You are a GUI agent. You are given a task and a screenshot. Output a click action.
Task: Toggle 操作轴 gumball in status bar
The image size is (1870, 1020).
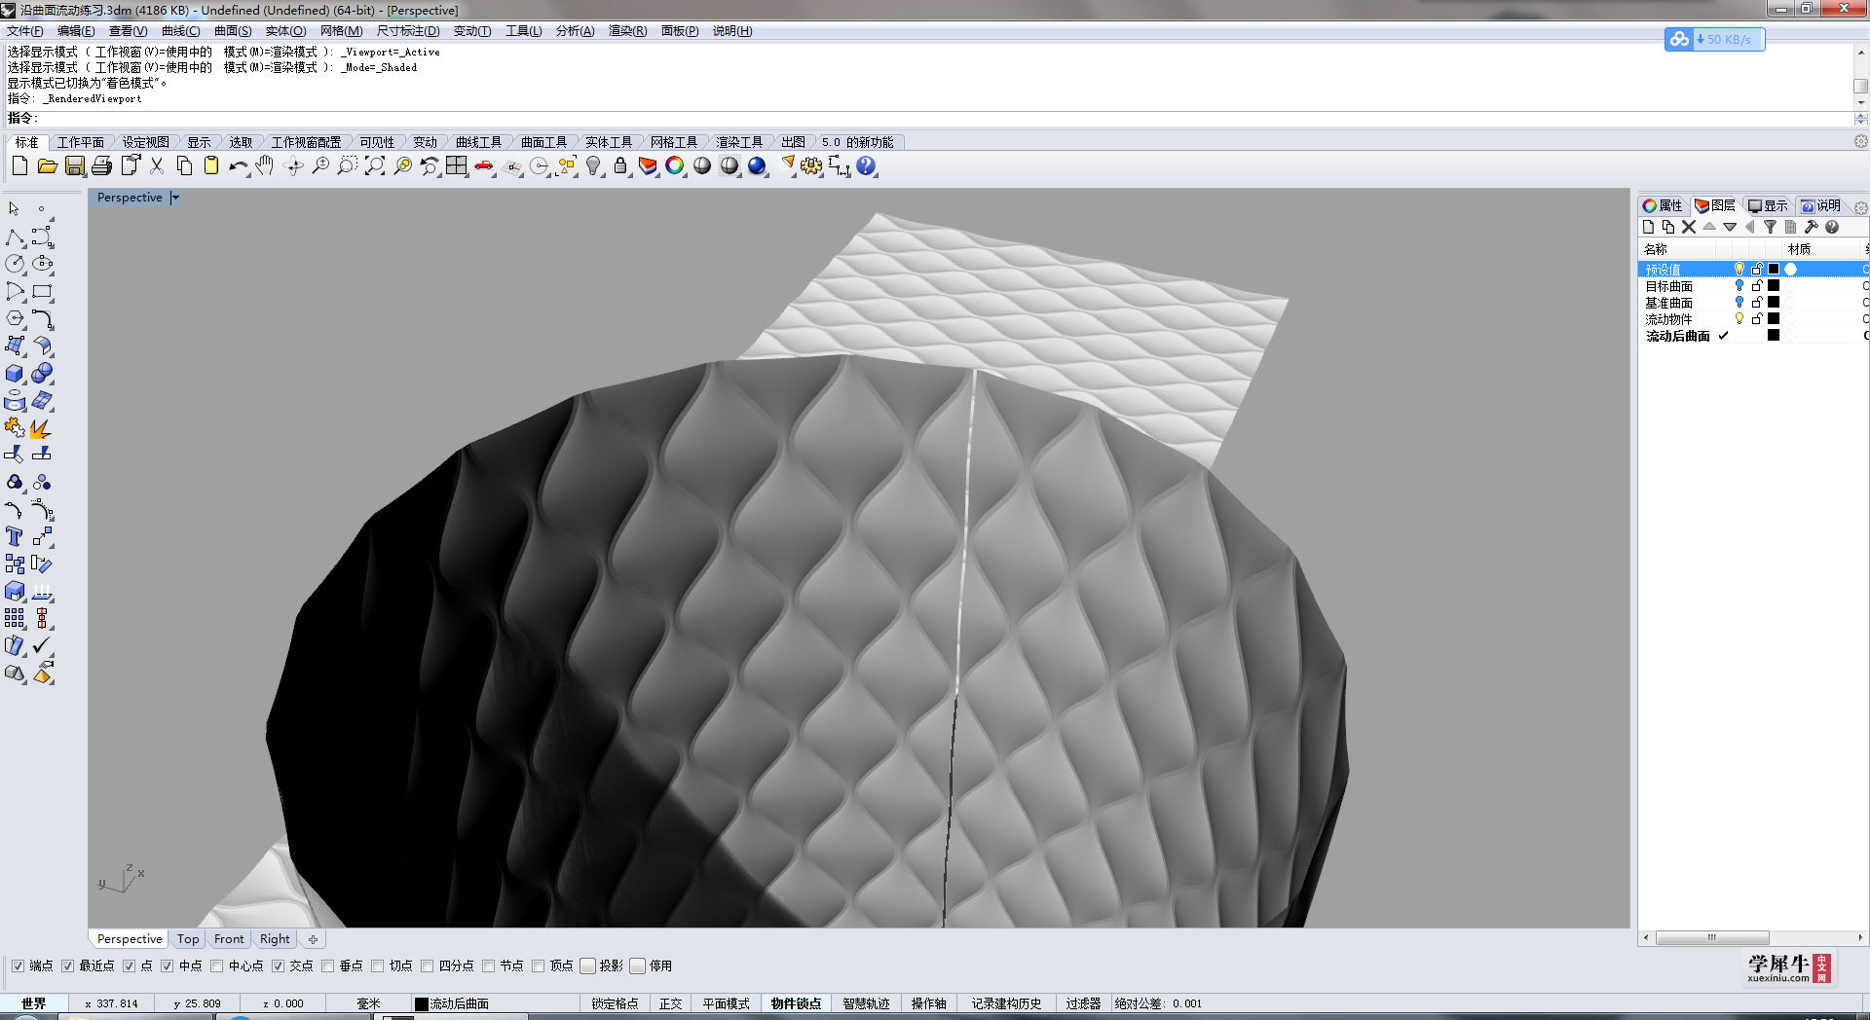928,1003
